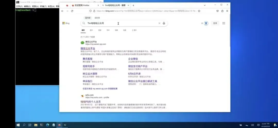Select the 学术 results tab
Viewport: 278px width, 128px height.
108,30
